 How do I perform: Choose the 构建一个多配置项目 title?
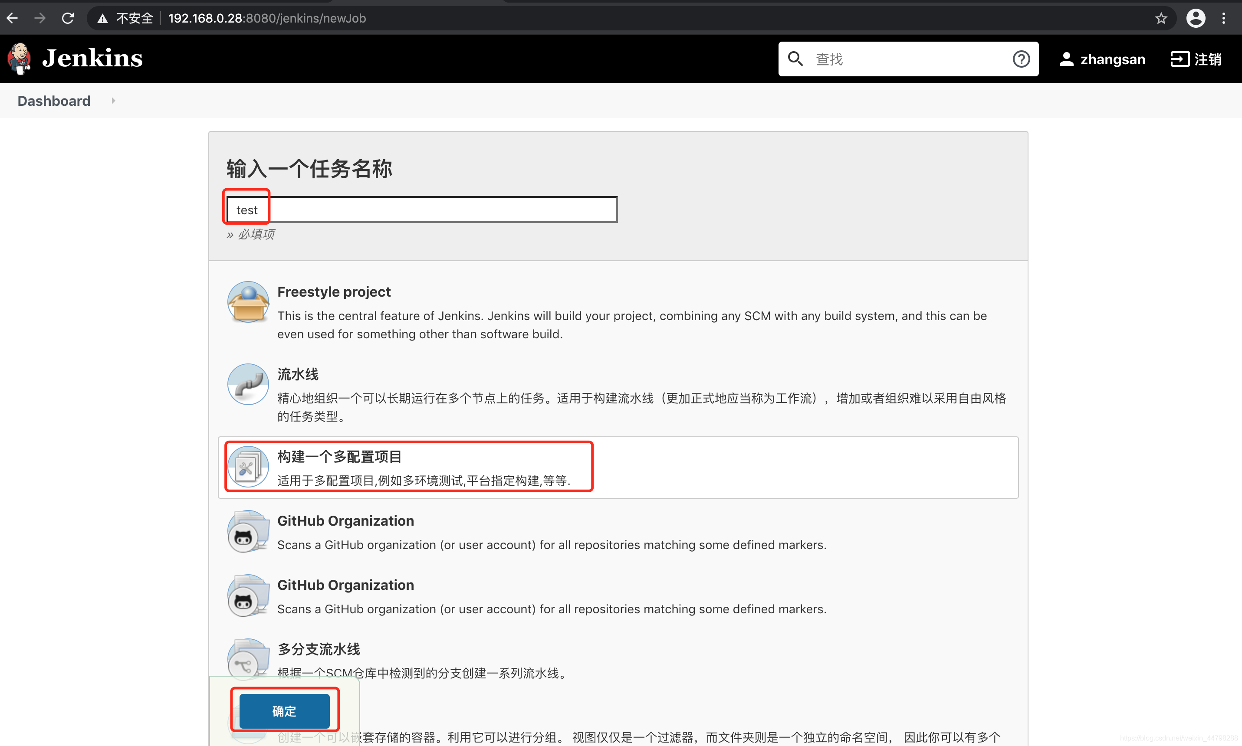pyautogui.click(x=339, y=456)
